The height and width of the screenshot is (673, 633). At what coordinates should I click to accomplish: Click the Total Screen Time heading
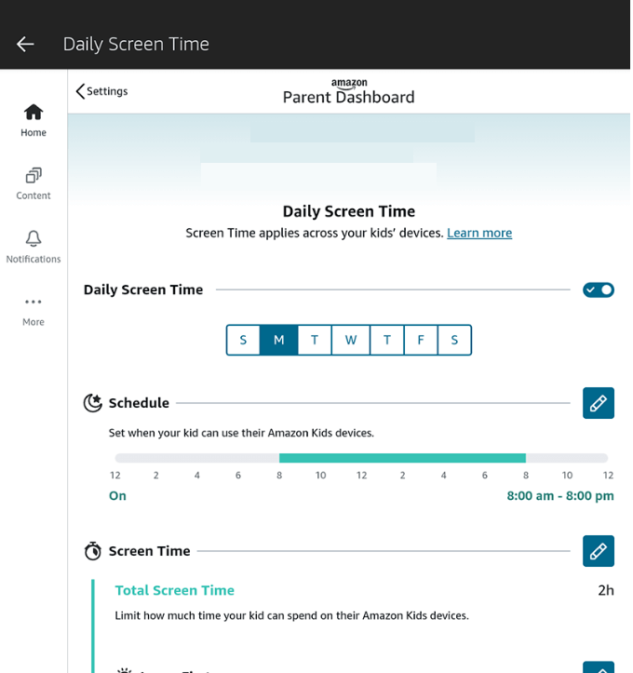pyautogui.click(x=175, y=590)
